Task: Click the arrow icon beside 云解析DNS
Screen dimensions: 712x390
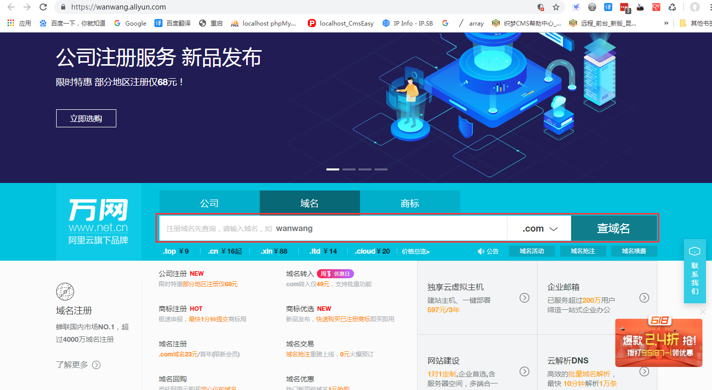Action: pyautogui.click(x=644, y=371)
